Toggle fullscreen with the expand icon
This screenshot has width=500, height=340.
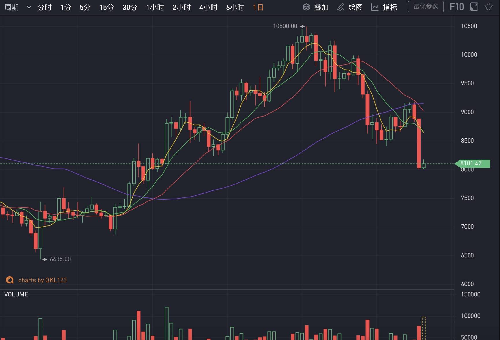tap(474, 7)
